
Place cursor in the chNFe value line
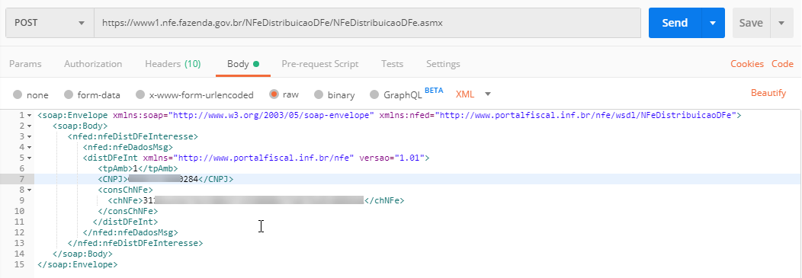pyautogui.click(x=255, y=200)
